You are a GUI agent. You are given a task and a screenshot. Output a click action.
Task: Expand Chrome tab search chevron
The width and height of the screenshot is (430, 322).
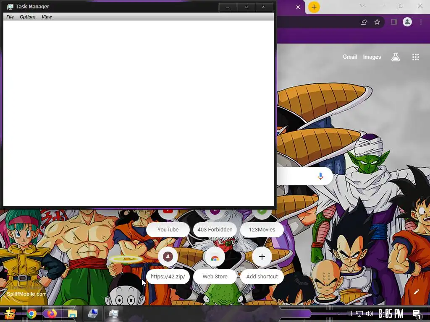point(362,6)
